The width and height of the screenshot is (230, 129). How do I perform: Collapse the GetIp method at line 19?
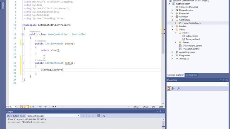[x=23, y=63]
